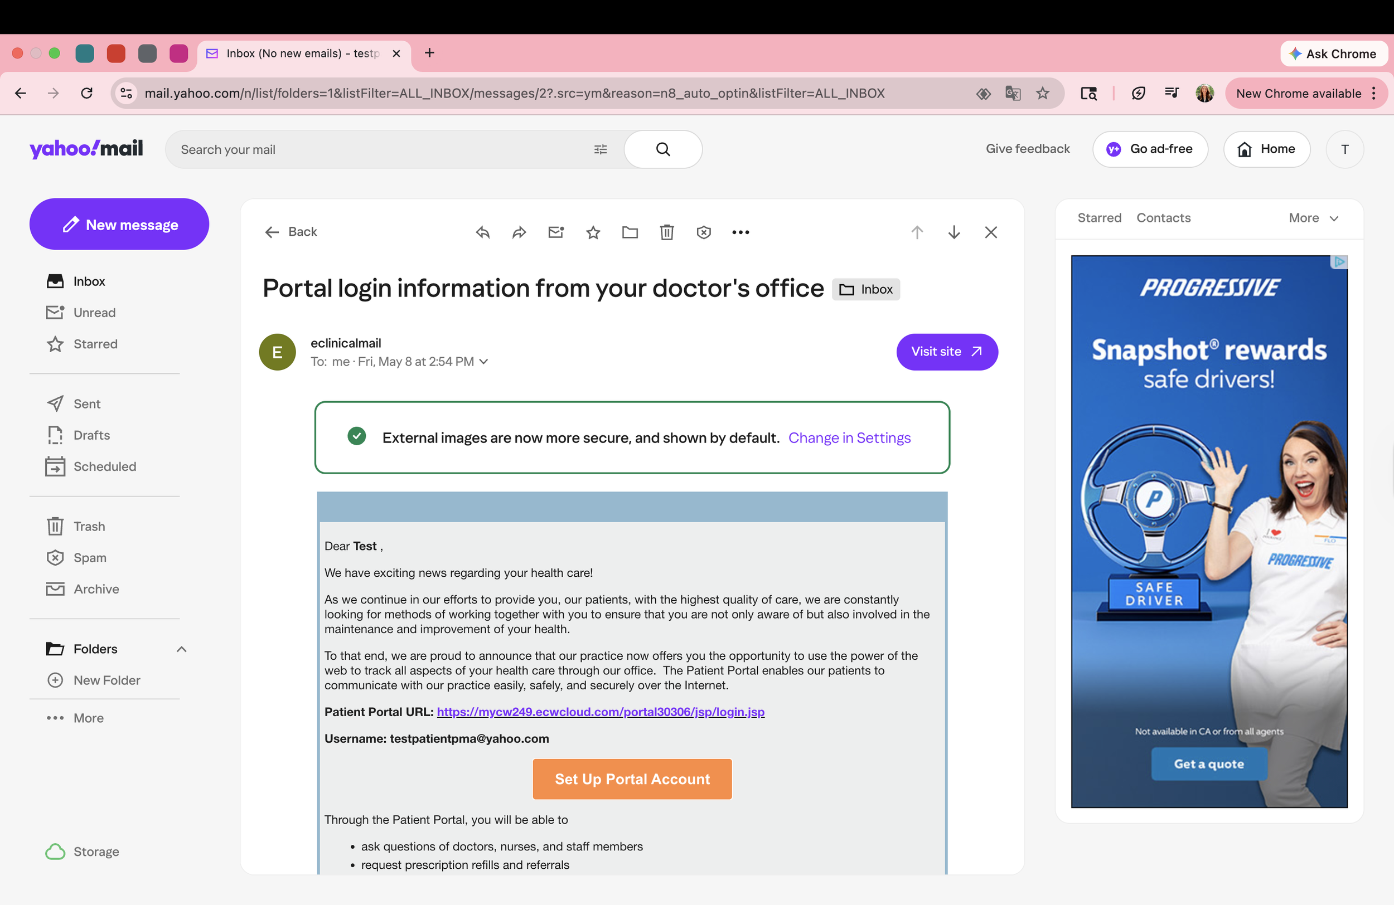
Task: Click the Back arrow to return to inbox
Action: click(x=290, y=232)
